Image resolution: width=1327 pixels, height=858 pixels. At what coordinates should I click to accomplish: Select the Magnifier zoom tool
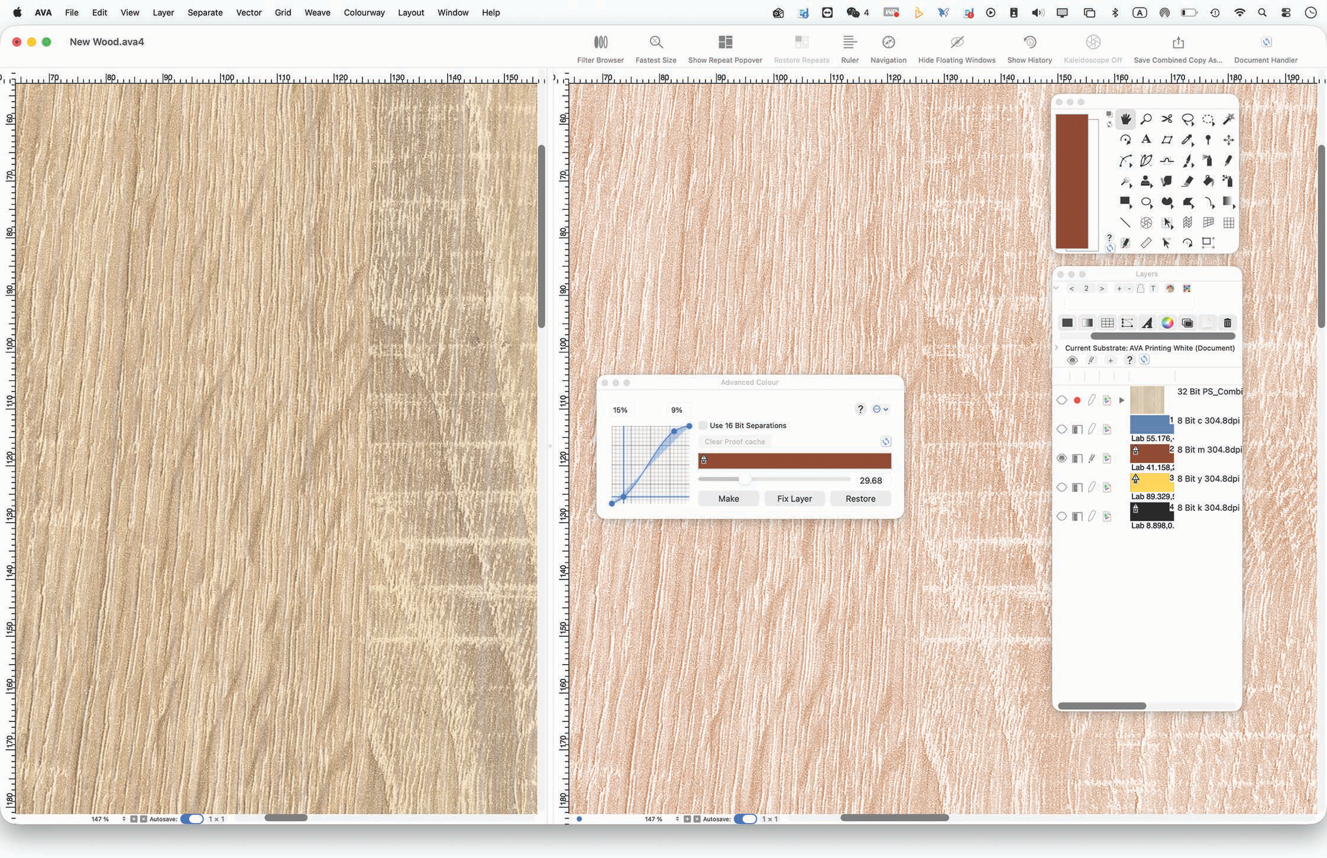pos(1146,119)
